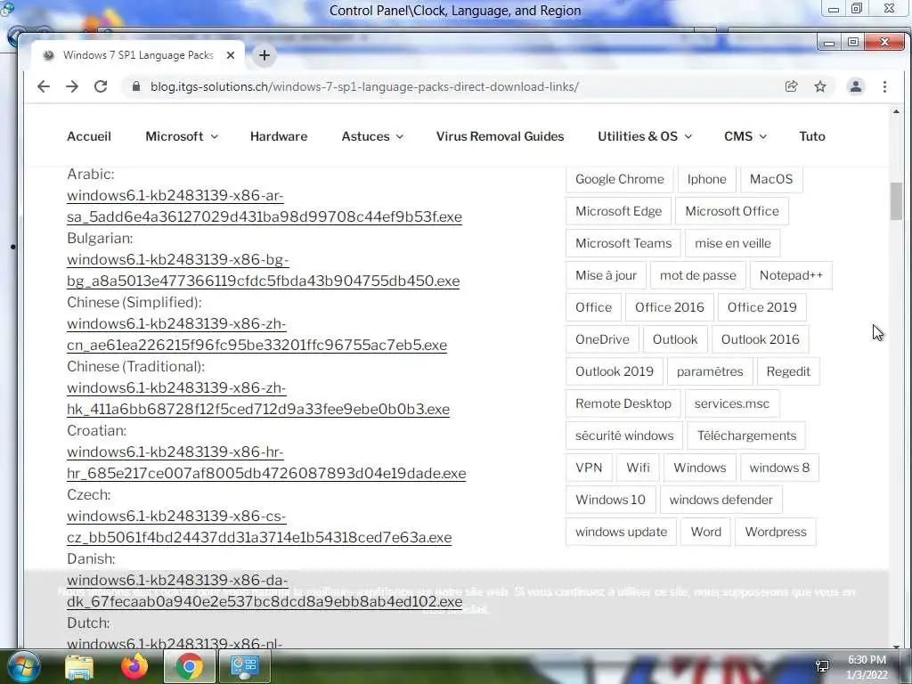912x684 pixels.
Task: Open a new Chrome tab
Action: click(x=264, y=55)
